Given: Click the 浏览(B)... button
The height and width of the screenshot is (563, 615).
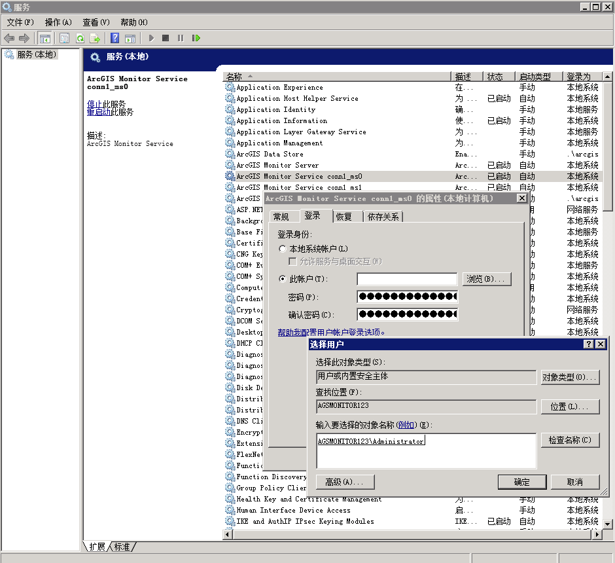Looking at the screenshot, I should [487, 279].
